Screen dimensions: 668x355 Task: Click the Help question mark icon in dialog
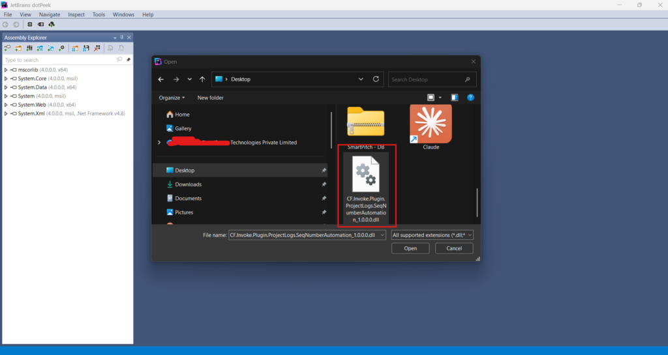tap(470, 98)
